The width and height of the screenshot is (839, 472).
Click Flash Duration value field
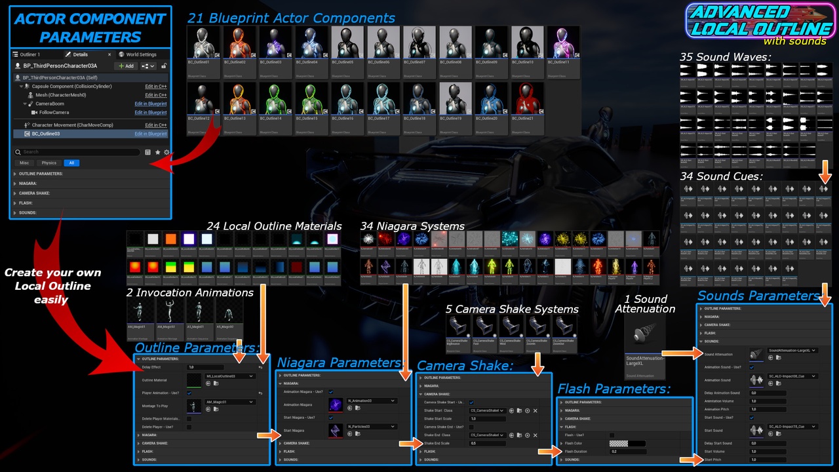tap(627, 452)
